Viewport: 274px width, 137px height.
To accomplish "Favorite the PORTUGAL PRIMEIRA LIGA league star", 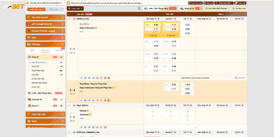I will tap(74, 132).
